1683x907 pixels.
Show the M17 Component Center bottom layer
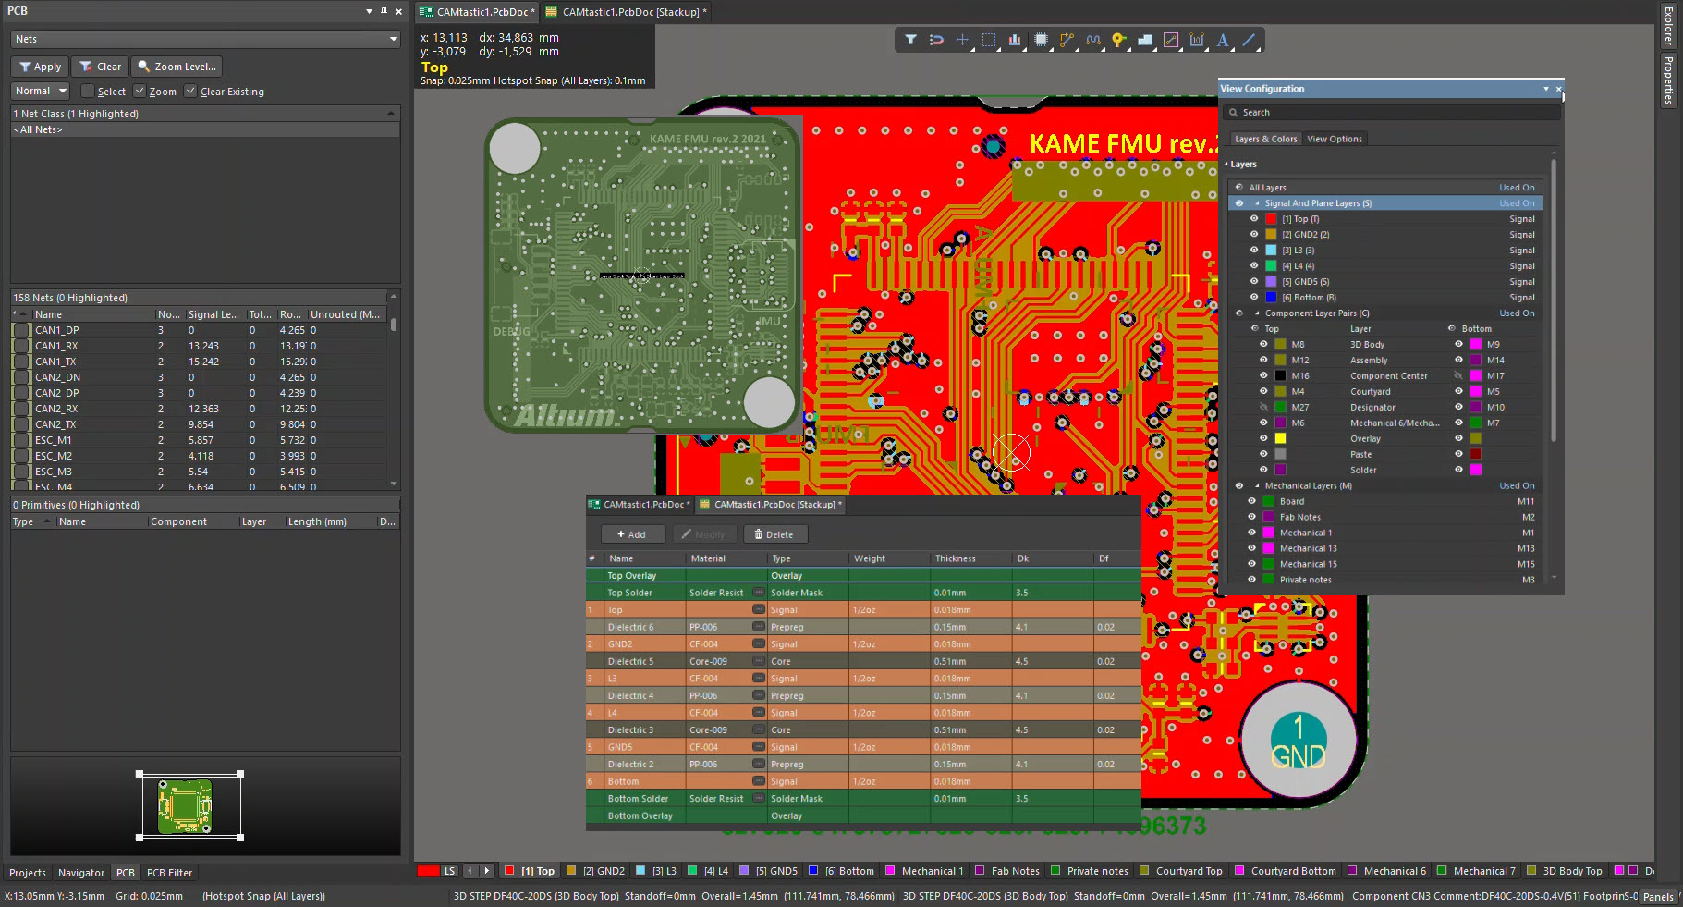(1458, 375)
